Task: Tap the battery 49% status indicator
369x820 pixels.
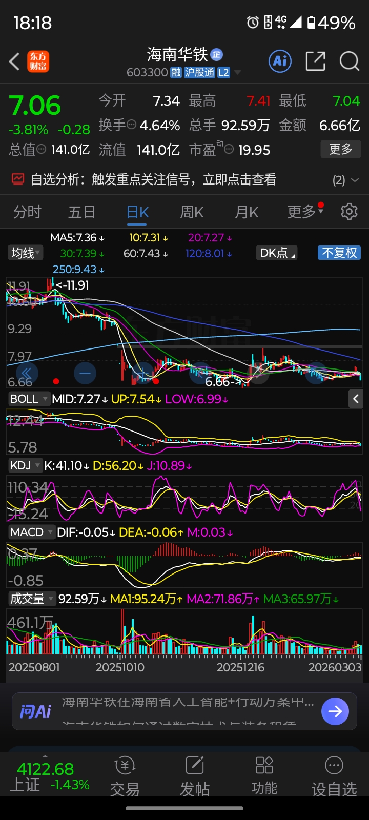Action: [x=331, y=23]
